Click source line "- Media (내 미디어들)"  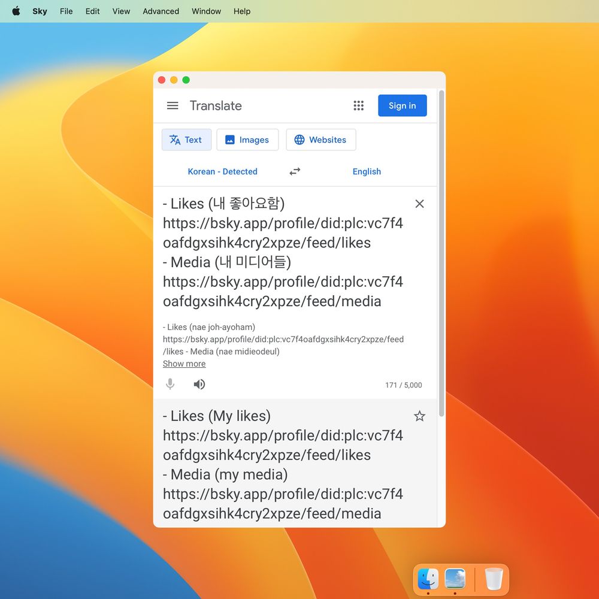click(227, 262)
